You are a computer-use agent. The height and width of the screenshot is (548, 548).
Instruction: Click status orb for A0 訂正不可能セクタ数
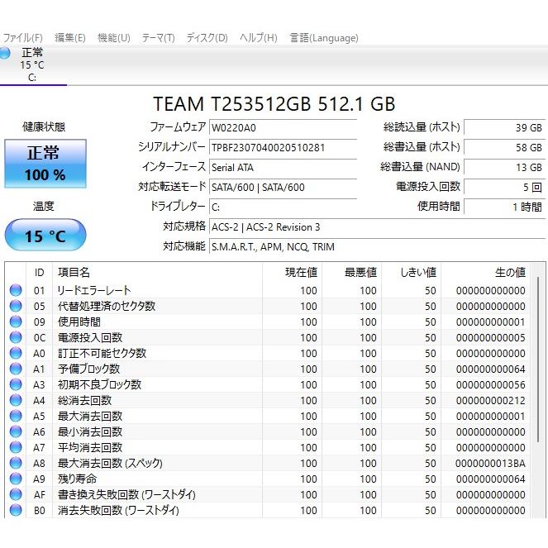pos(16,353)
